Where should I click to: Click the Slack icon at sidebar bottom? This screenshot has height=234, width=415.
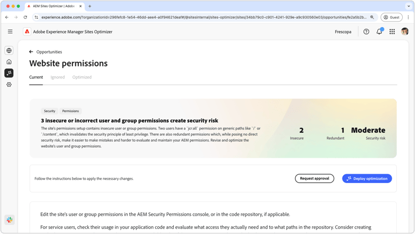pyautogui.click(x=9, y=220)
